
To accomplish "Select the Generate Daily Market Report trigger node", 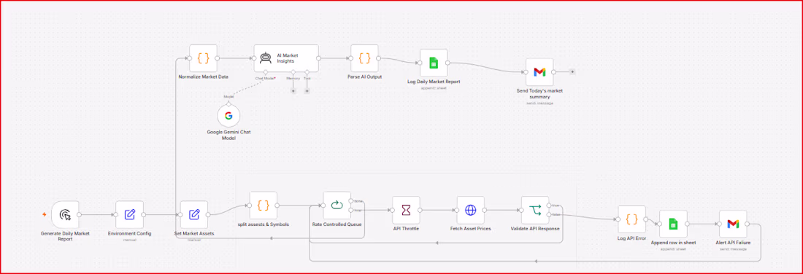I will pos(66,214).
